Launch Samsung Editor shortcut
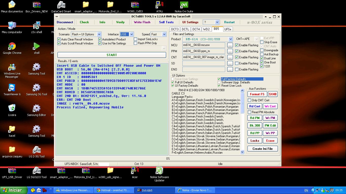The width and height of the screenshot is (346, 194). pyautogui.click(x=37, y=110)
